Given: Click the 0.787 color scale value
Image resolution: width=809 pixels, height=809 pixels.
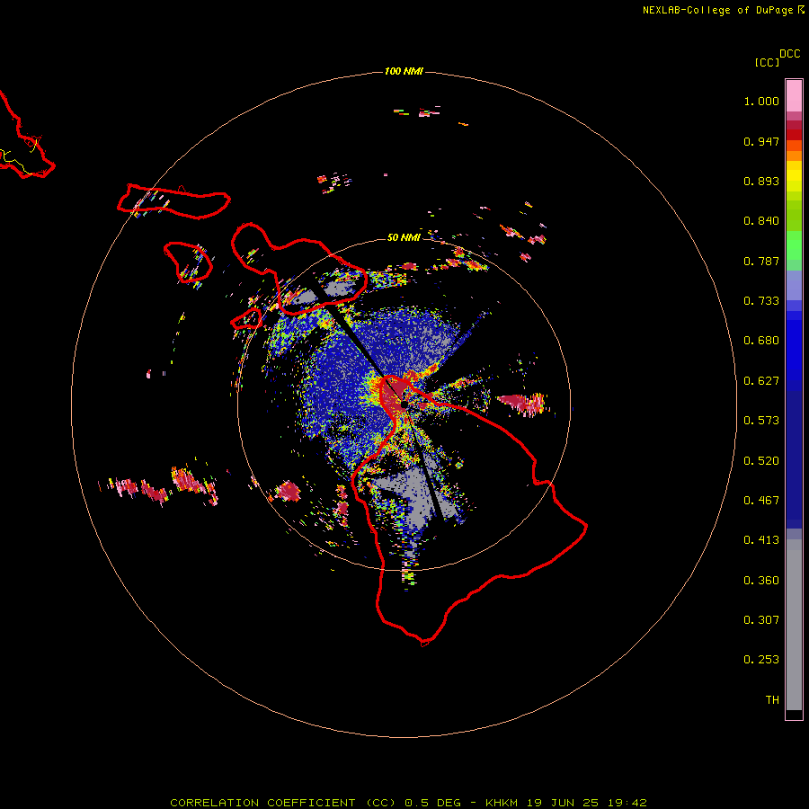Looking at the screenshot, I should [x=761, y=261].
